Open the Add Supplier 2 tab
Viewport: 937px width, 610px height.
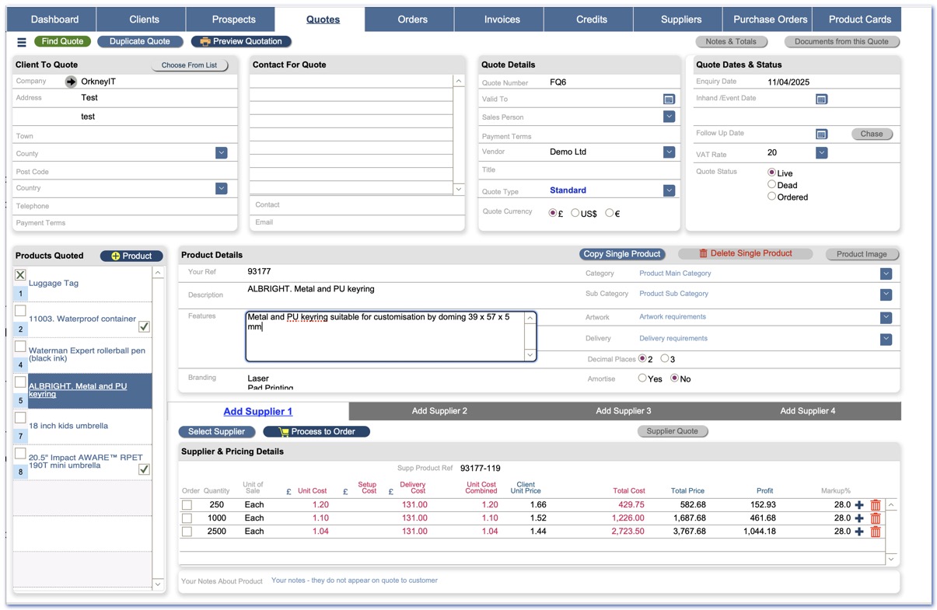(439, 411)
